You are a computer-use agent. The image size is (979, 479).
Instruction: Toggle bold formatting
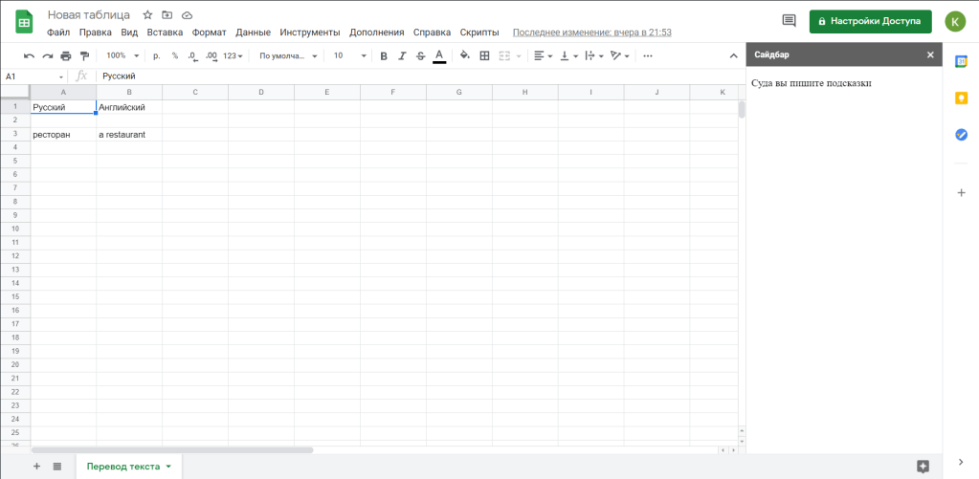coord(384,55)
